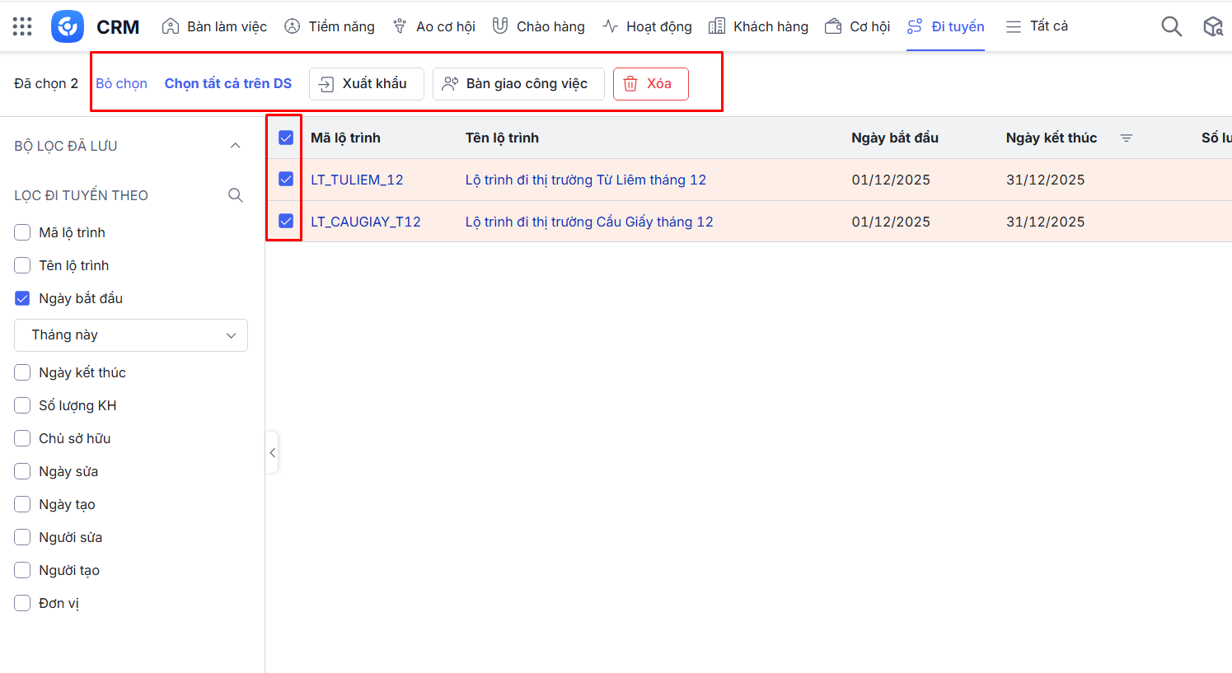
Task: Click the CRM logo icon
Action: [x=68, y=26]
